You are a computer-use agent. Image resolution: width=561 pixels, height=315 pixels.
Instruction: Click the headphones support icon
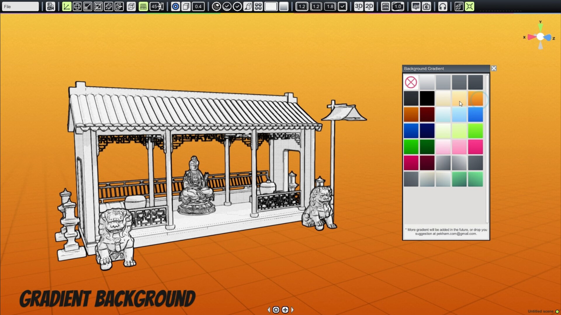(x=443, y=6)
